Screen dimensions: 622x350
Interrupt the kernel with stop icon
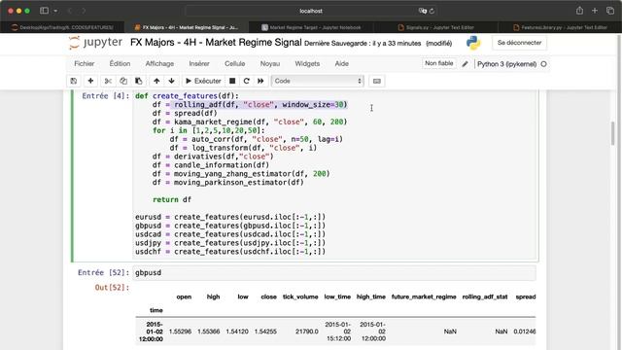point(232,81)
